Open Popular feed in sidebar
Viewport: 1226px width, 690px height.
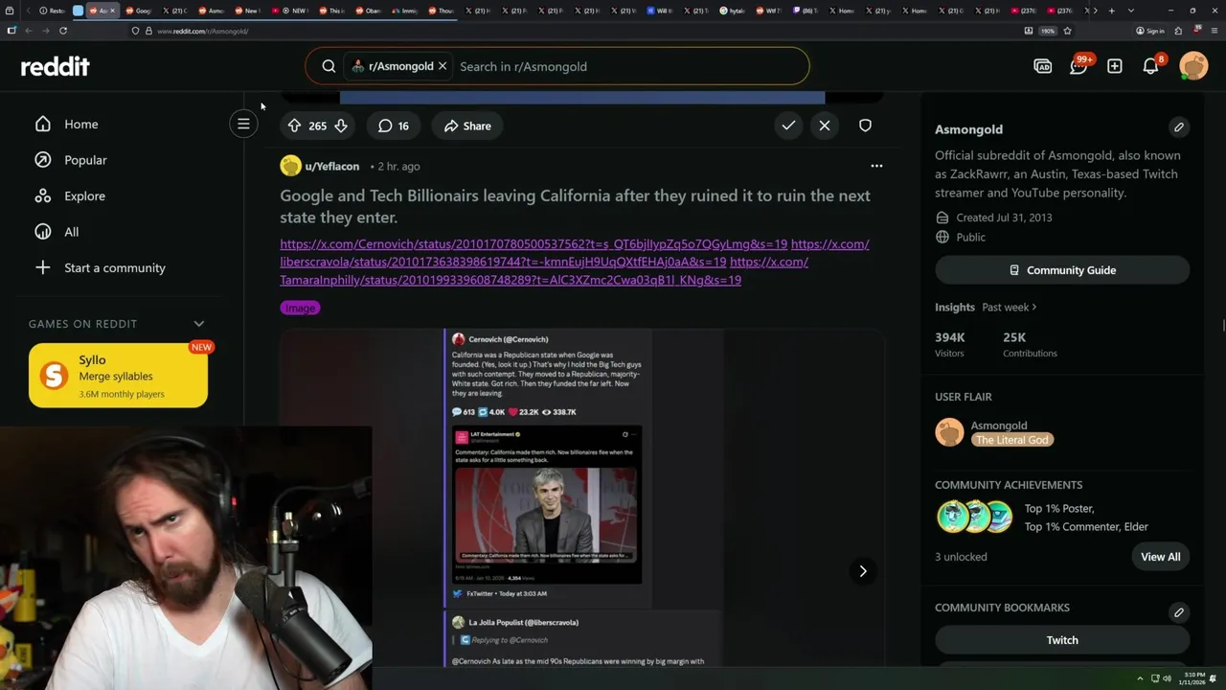(x=85, y=160)
